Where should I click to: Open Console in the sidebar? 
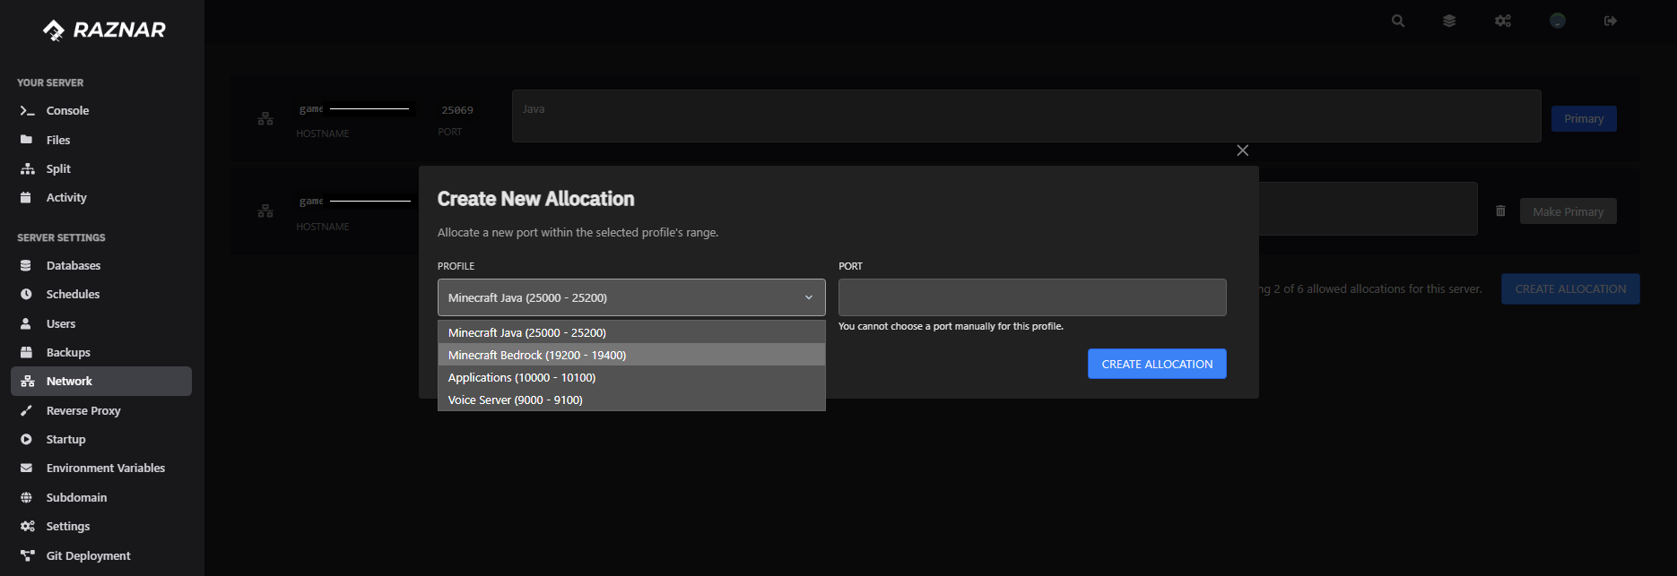pos(67,111)
